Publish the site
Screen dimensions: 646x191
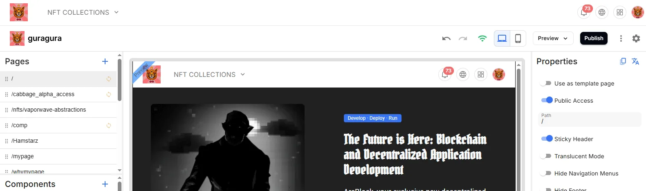tap(594, 38)
